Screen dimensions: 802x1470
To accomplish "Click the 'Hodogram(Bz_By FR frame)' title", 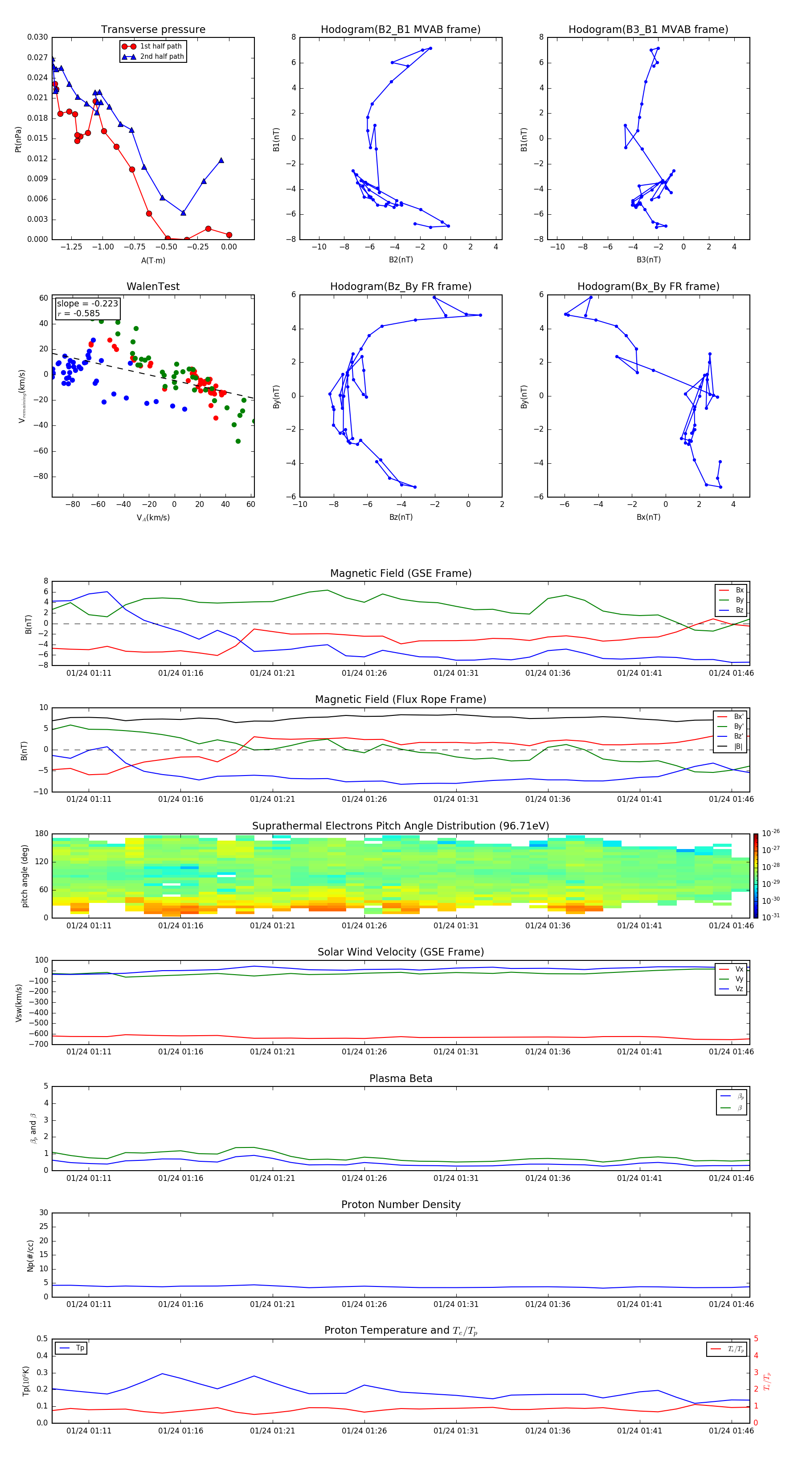I will coord(401,286).
